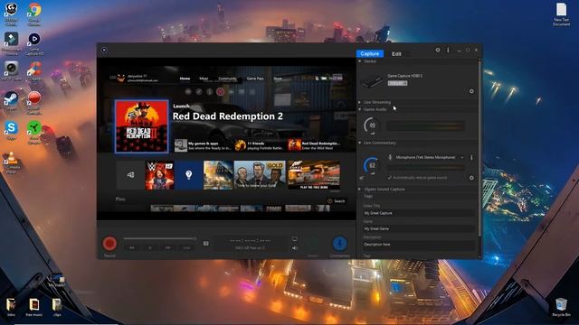
Task: Expand the Live Streaming section
Action: [x=360, y=102]
